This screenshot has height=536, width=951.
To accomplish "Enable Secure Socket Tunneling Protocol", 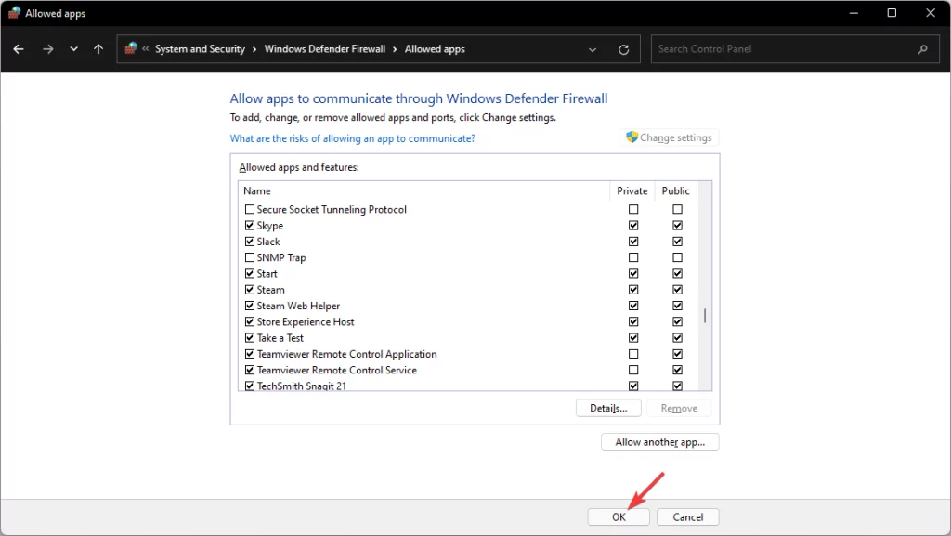I will tap(249, 209).
